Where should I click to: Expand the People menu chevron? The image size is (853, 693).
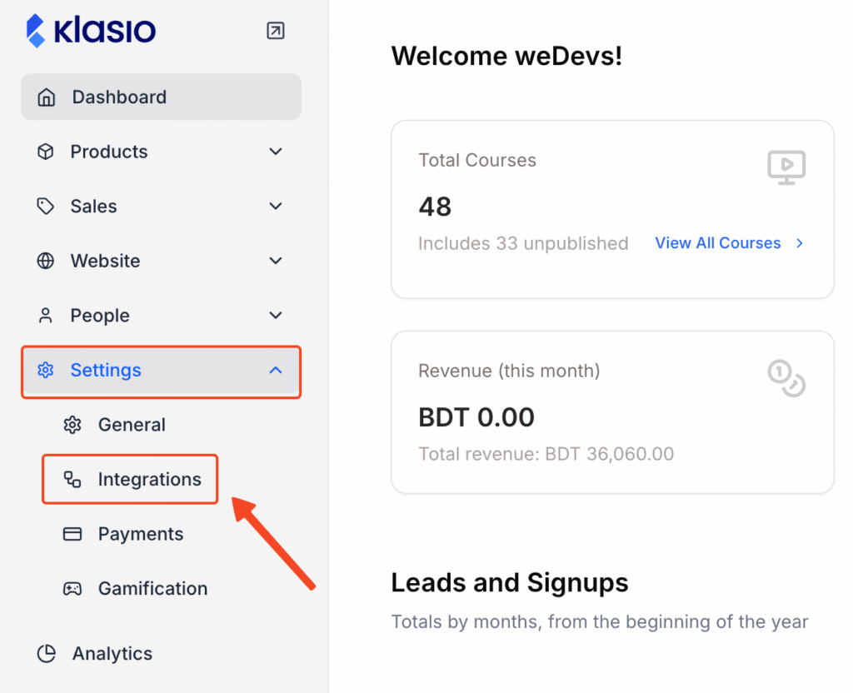[x=276, y=316]
